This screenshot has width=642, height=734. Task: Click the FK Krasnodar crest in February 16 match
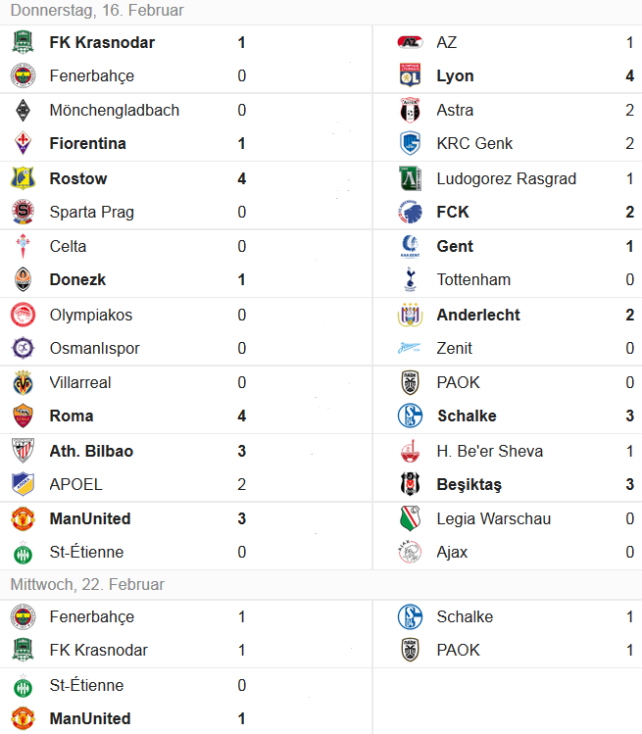(23, 42)
